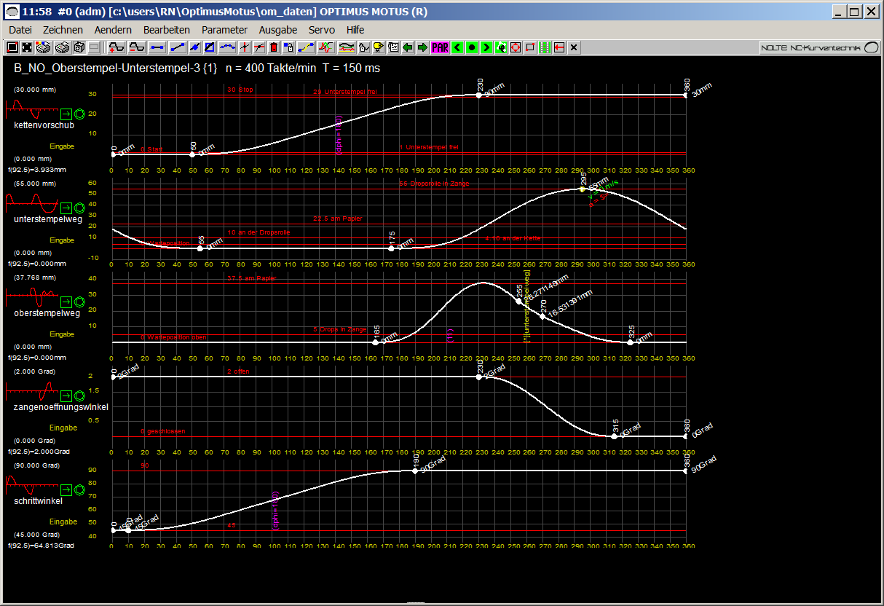Toggle the green arrow box beside unterstempelweg
884x606 pixels.
tap(66, 207)
